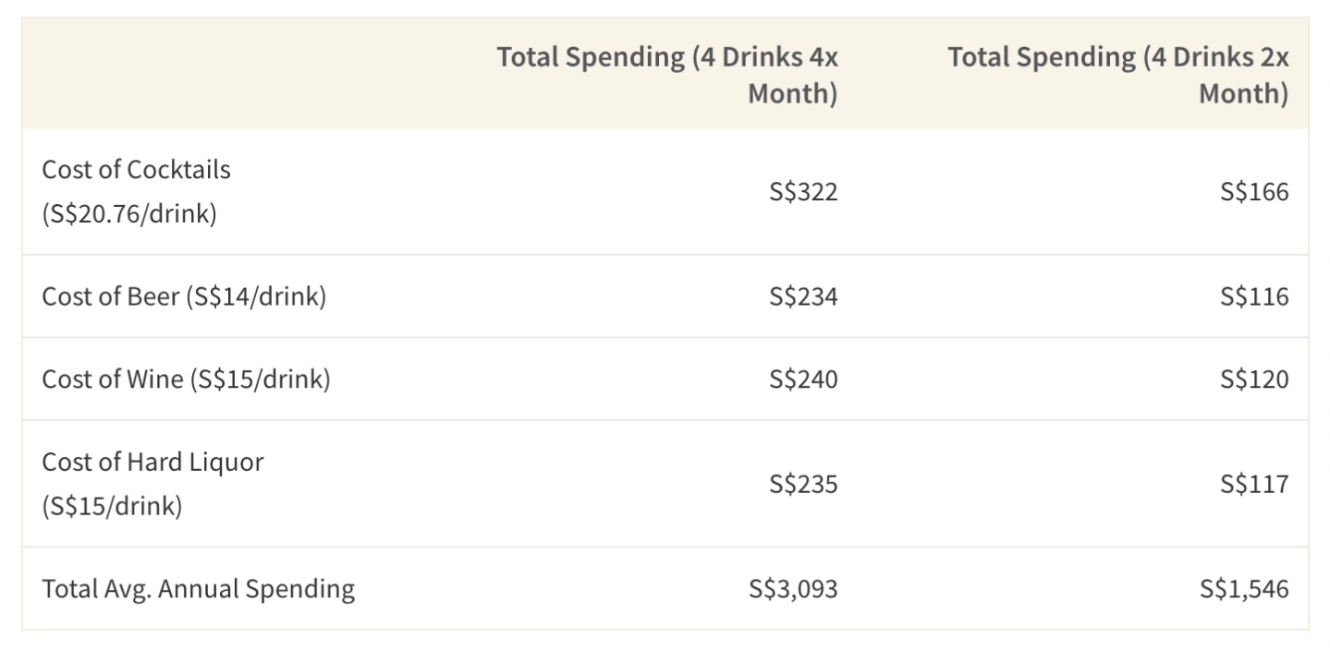Select the Total Avg. Annual Spending label
This screenshot has height=650, width=1330.
[198, 588]
